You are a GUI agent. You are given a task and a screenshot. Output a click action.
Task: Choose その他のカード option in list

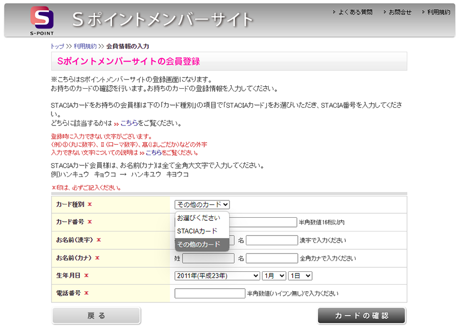click(202, 244)
